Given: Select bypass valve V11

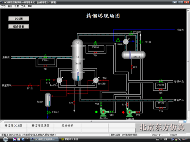Looking at the screenshot, I should pyautogui.click(x=45, y=66).
